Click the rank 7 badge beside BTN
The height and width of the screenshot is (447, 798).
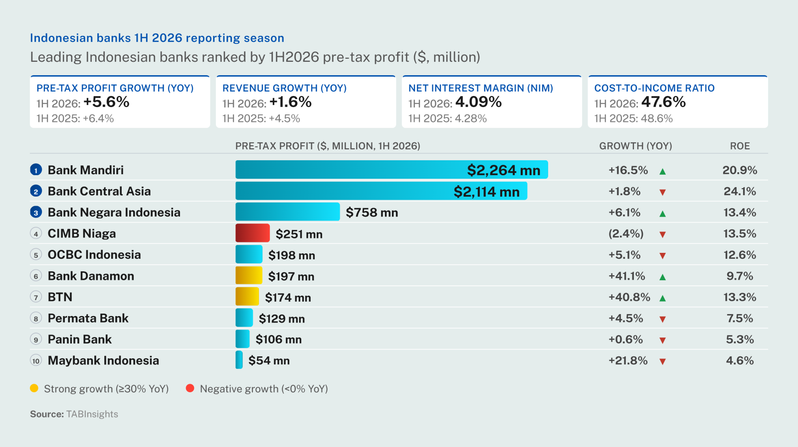(x=36, y=297)
